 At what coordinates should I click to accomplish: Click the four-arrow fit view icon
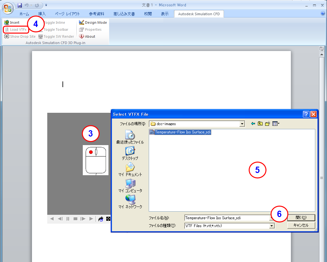click(108, 219)
